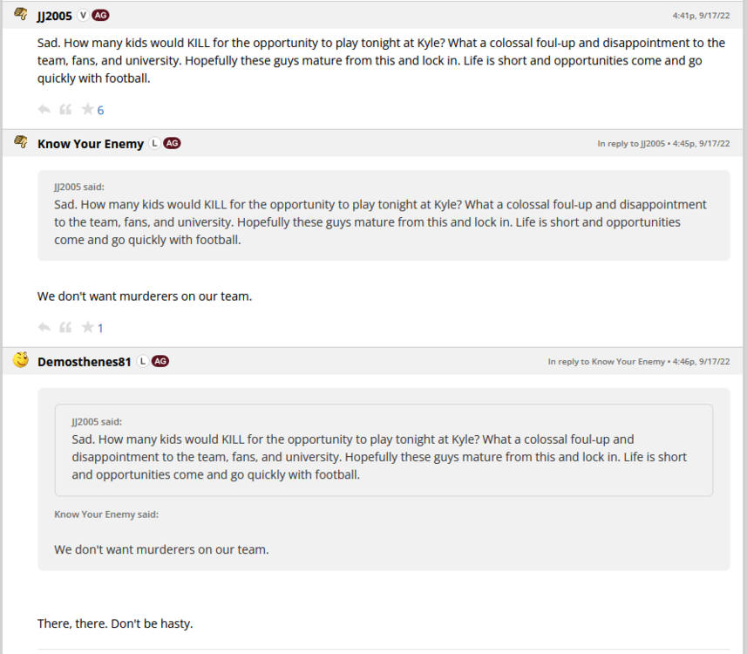The height and width of the screenshot is (654, 747).
Task: Open the Demosthenes81 username link
Action: pos(85,361)
